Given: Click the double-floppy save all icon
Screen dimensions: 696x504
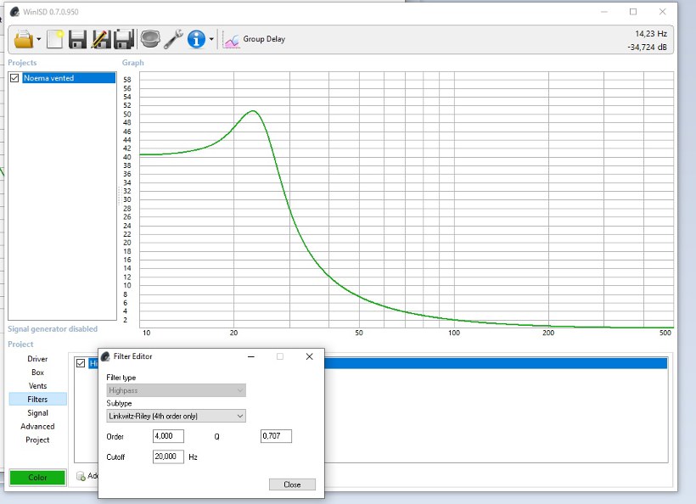Looking at the screenshot, I should click(x=124, y=39).
